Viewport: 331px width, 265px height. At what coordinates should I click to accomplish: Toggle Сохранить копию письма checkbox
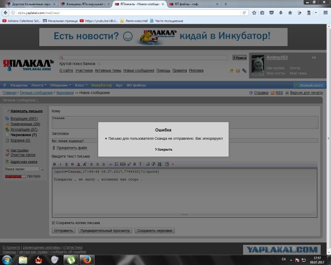pos(53,223)
